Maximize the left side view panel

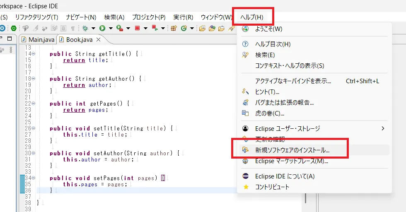pos(10,39)
